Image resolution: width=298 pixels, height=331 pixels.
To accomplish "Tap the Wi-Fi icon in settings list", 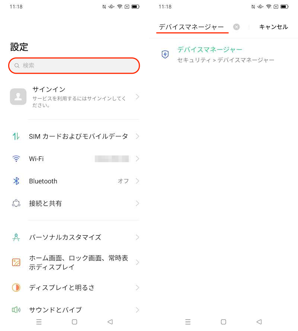I will (x=16, y=159).
